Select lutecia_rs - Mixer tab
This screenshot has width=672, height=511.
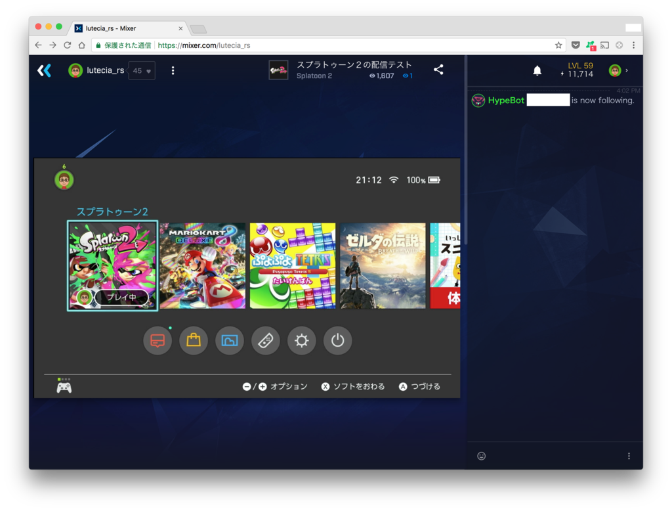(129, 28)
